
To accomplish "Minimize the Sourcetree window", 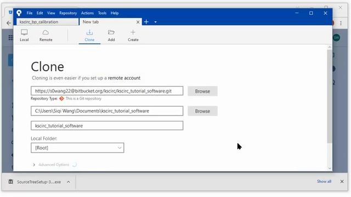I will pyautogui.click(x=297, y=13).
